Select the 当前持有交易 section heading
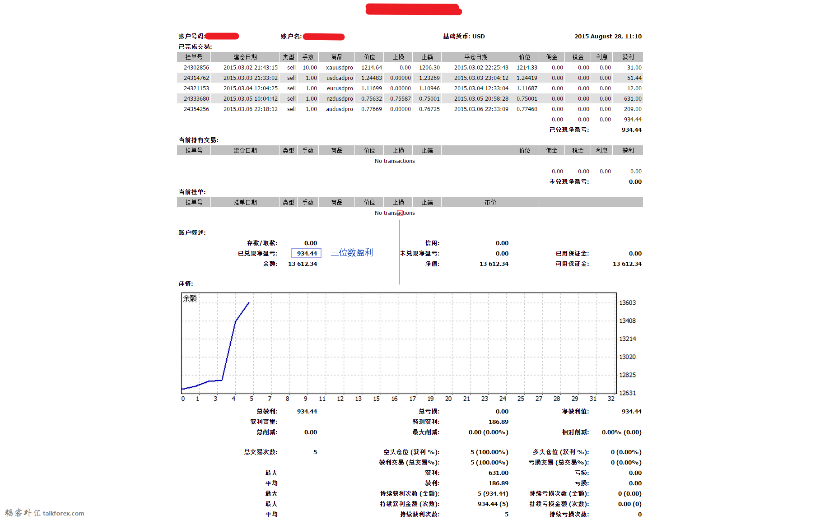 [x=198, y=140]
